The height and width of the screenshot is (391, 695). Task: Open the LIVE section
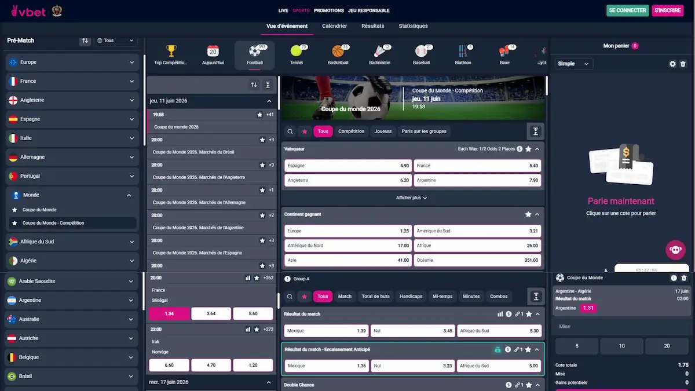tap(283, 10)
